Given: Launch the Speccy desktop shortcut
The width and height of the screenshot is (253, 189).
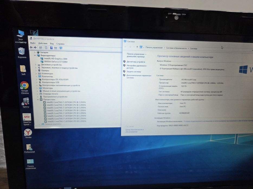Looking at the screenshot, I should point(26,103).
